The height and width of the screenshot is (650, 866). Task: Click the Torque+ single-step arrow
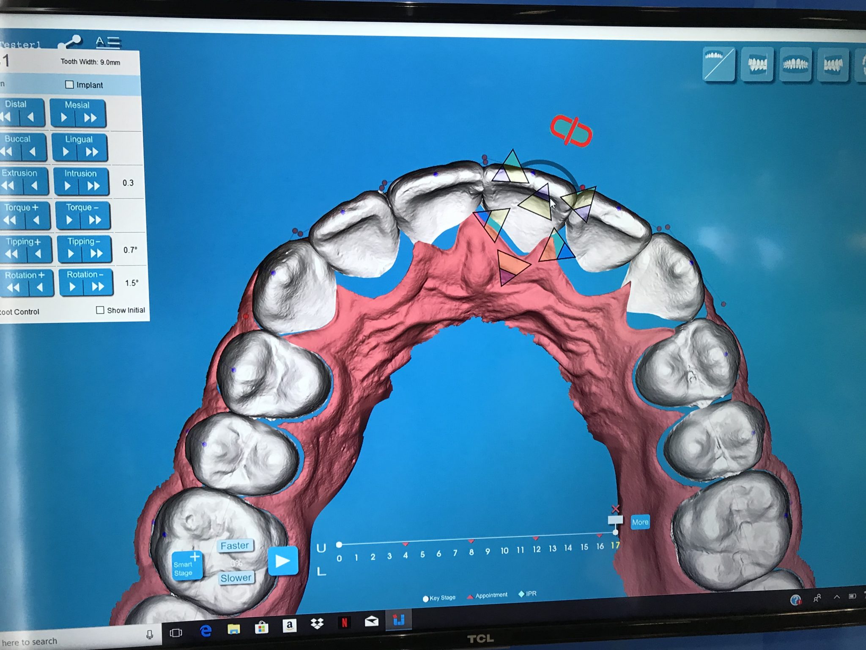click(x=36, y=220)
